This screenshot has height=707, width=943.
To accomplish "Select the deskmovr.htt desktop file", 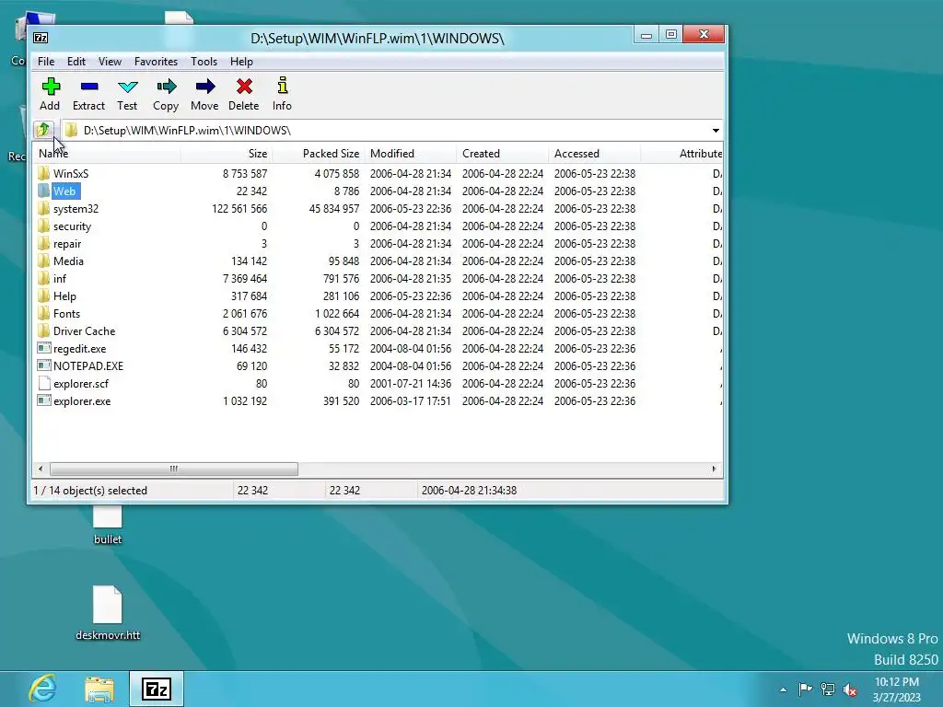I will tap(108, 613).
